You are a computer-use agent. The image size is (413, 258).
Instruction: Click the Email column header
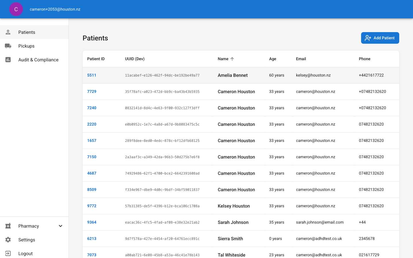pos(301,59)
